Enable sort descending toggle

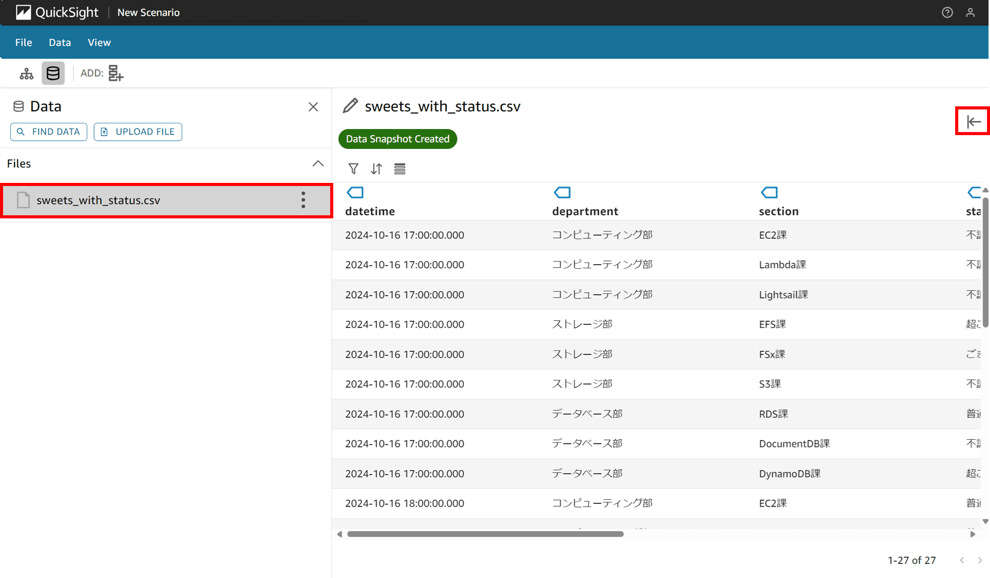(x=376, y=168)
